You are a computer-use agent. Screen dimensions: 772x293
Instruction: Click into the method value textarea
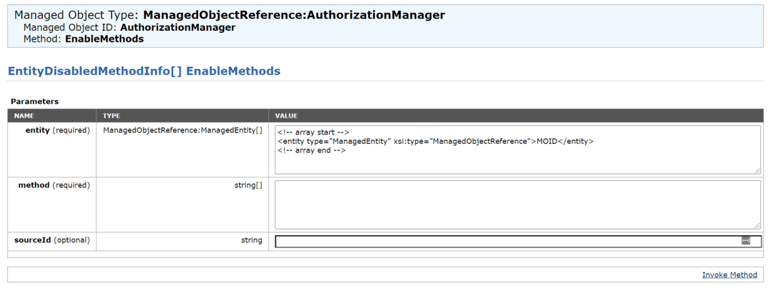click(518, 205)
